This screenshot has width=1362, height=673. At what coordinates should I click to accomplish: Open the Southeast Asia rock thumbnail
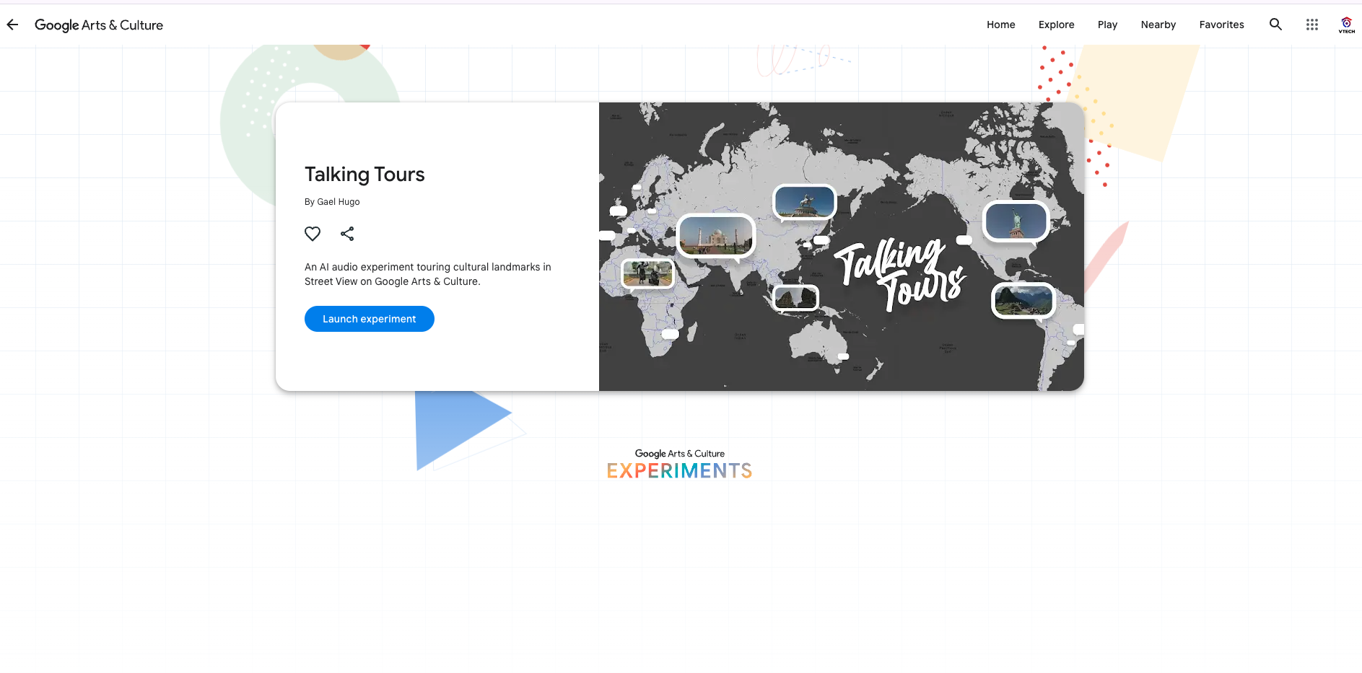795,297
